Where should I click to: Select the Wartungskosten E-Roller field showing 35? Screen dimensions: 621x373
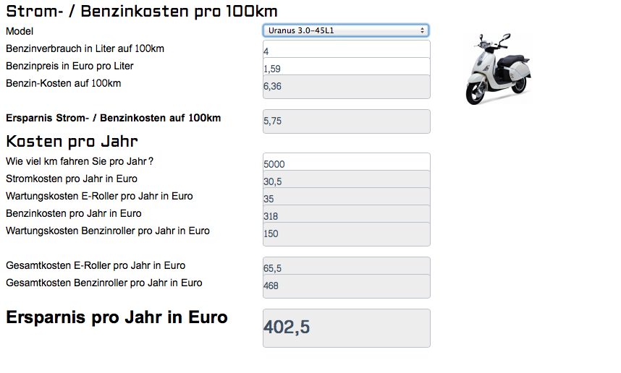[x=346, y=198]
